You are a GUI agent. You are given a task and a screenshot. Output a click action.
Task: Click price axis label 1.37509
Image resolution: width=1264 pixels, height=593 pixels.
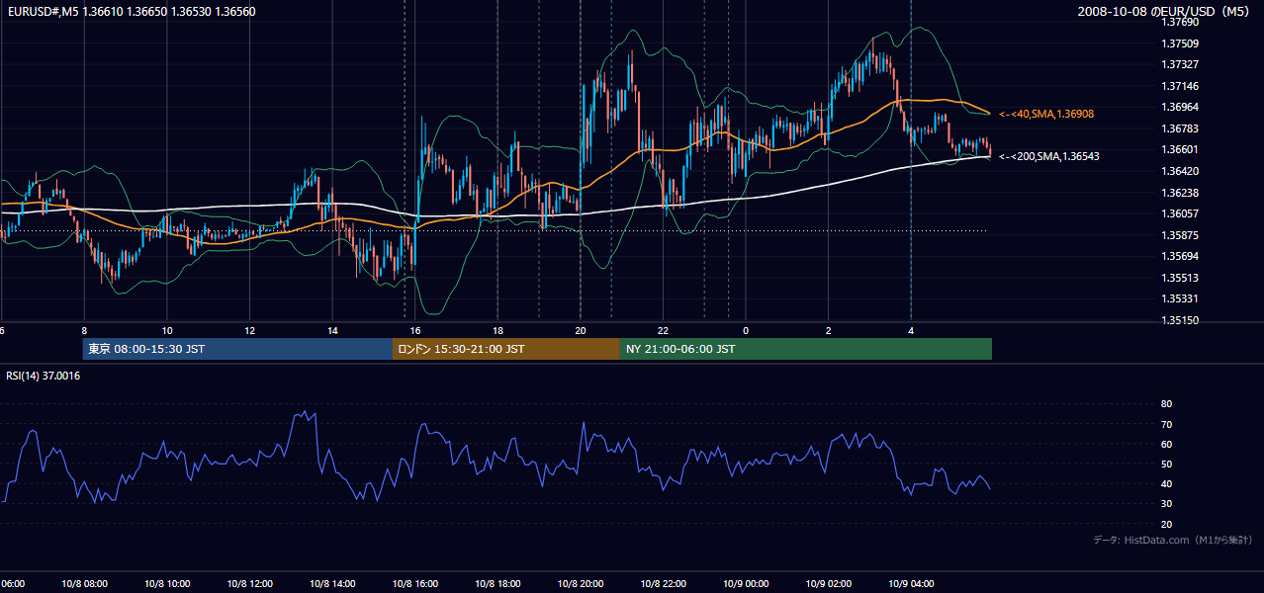(1180, 43)
